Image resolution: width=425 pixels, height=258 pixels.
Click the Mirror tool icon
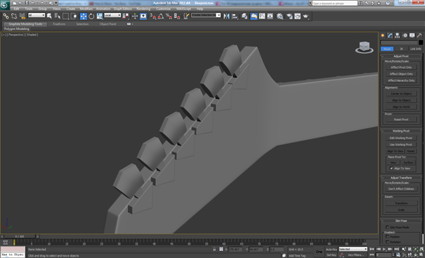(226, 16)
